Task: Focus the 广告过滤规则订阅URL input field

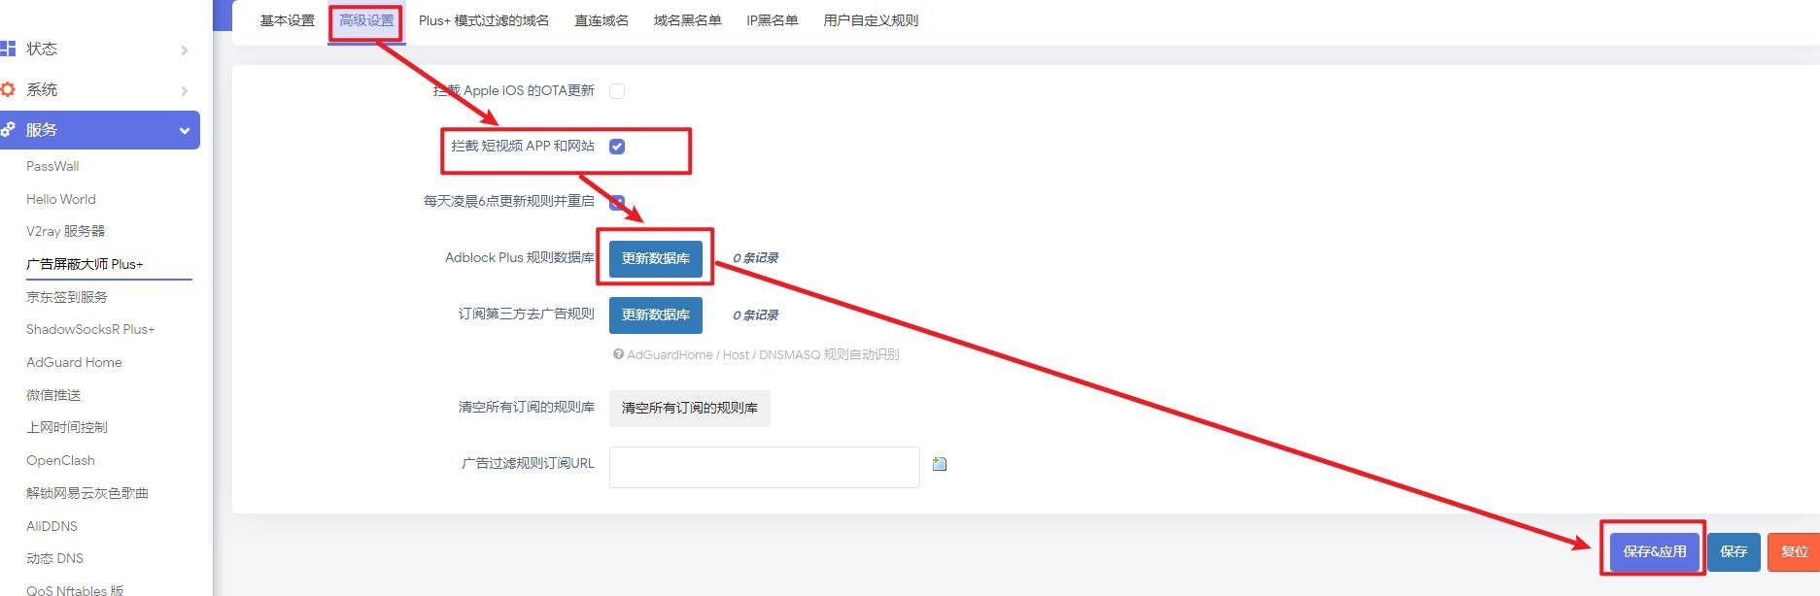Action: tap(764, 467)
